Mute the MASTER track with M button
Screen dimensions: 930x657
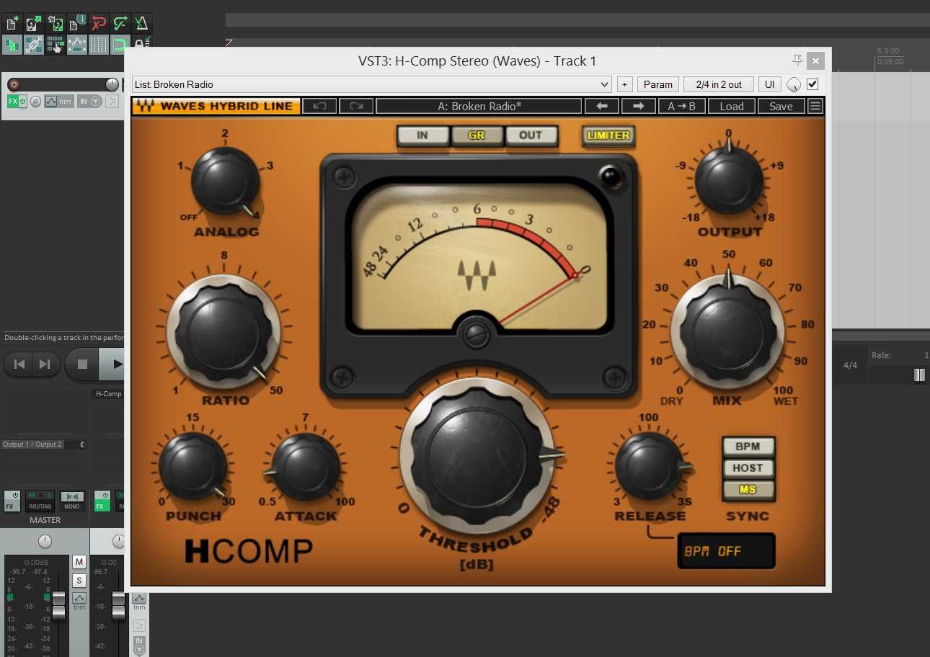[x=79, y=562]
